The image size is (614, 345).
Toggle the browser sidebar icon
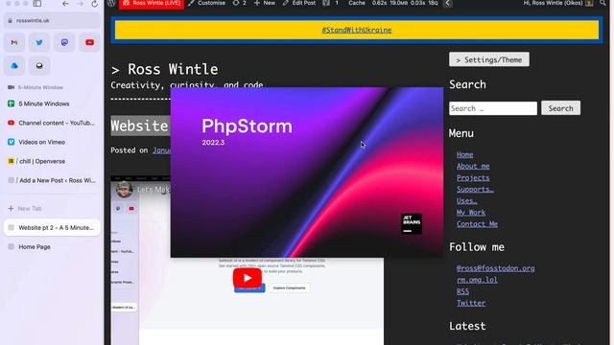pyautogui.click(x=37, y=4)
